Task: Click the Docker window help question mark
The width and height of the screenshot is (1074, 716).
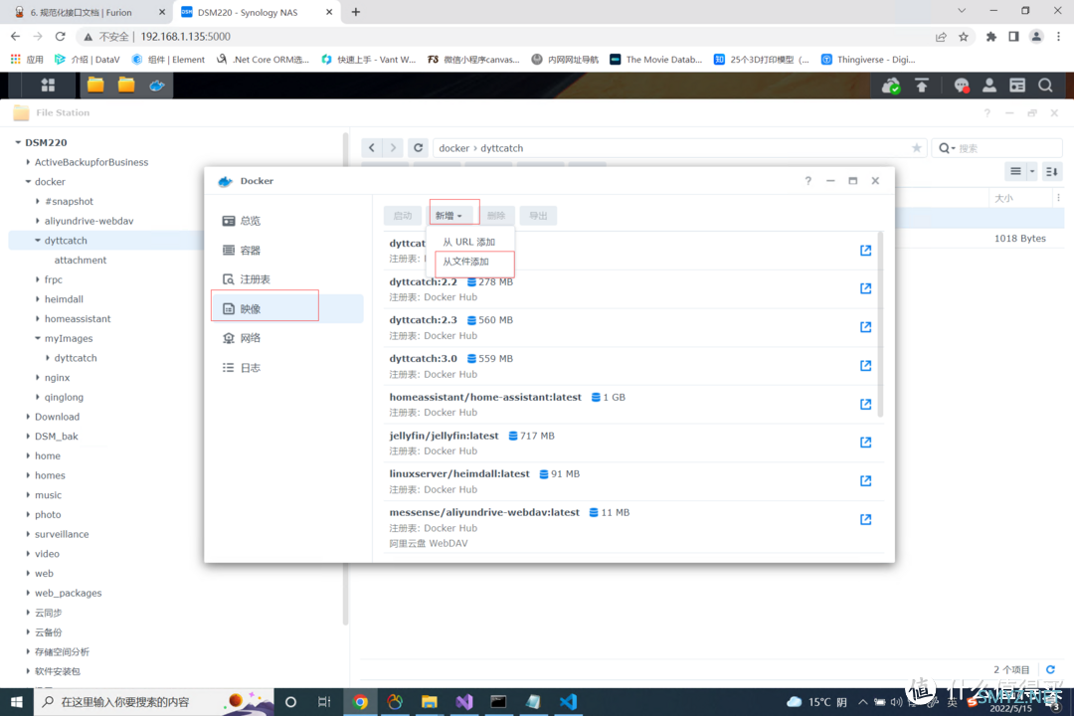Action: click(x=808, y=181)
